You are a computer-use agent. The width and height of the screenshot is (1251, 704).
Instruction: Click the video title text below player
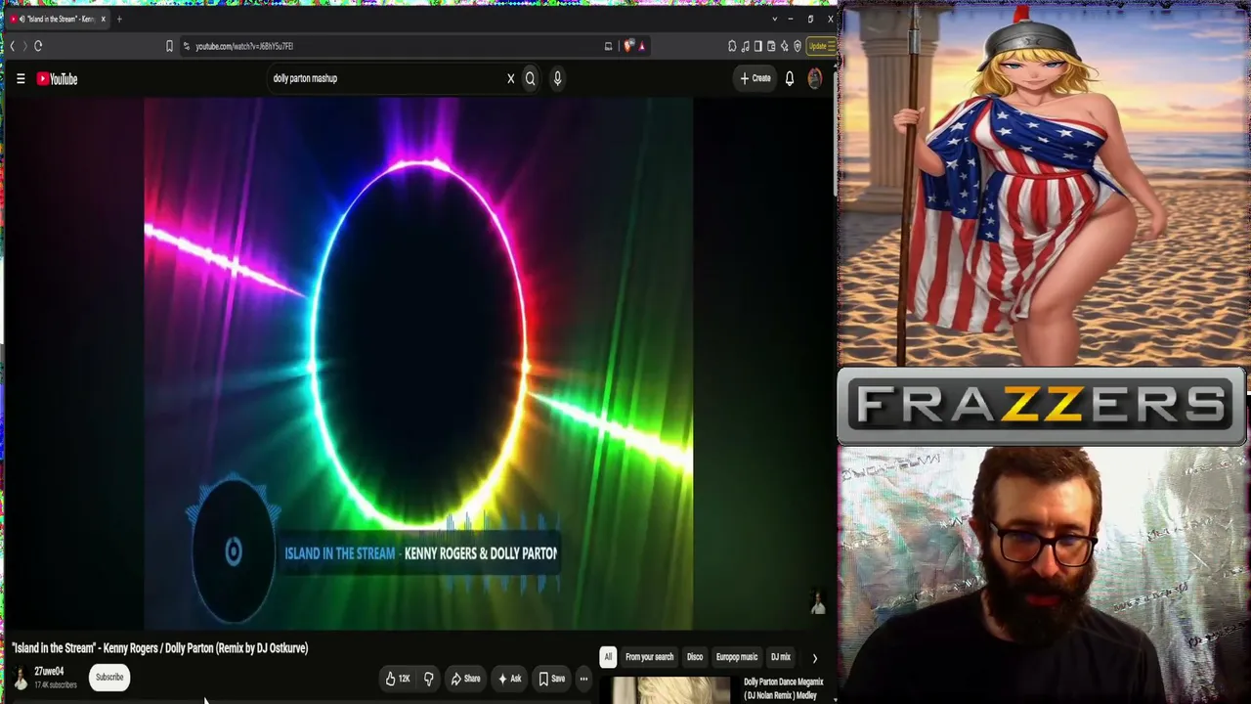pyautogui.click(x=159, y=648)
